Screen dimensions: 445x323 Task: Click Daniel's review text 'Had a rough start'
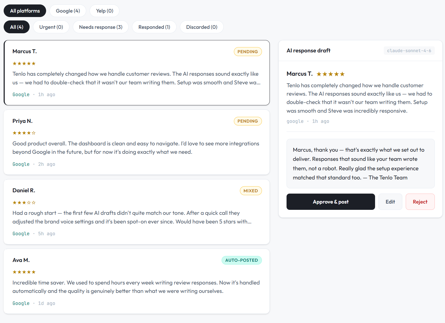click(34, 213)
